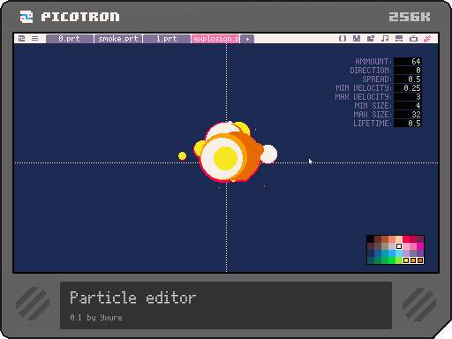Pick the bright green palette swatch
452x339 pixels.
click(x=392, y=260)
